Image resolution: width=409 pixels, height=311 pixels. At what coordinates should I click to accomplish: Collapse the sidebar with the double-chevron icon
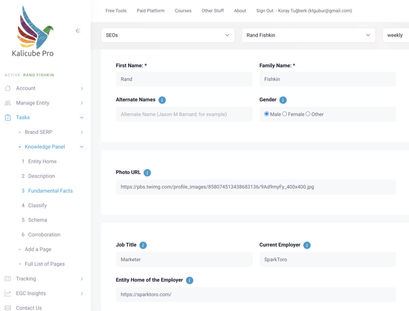78,31
